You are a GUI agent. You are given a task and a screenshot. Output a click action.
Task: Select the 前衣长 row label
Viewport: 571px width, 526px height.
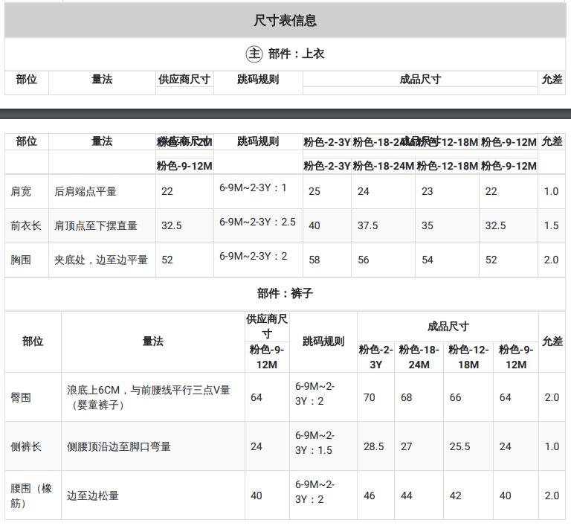pos(26,225)
